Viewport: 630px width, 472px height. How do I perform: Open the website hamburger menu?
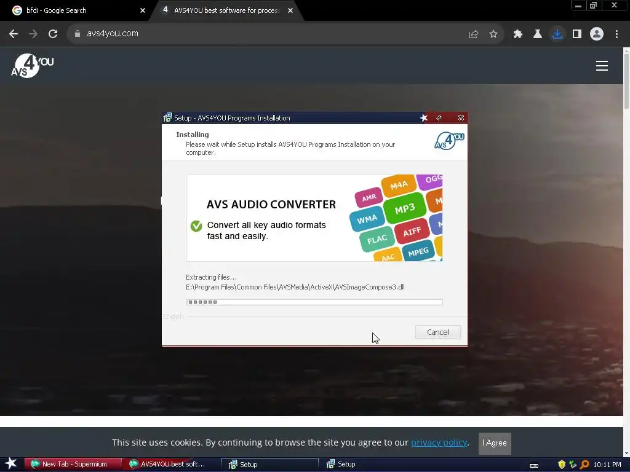point(602,66)
